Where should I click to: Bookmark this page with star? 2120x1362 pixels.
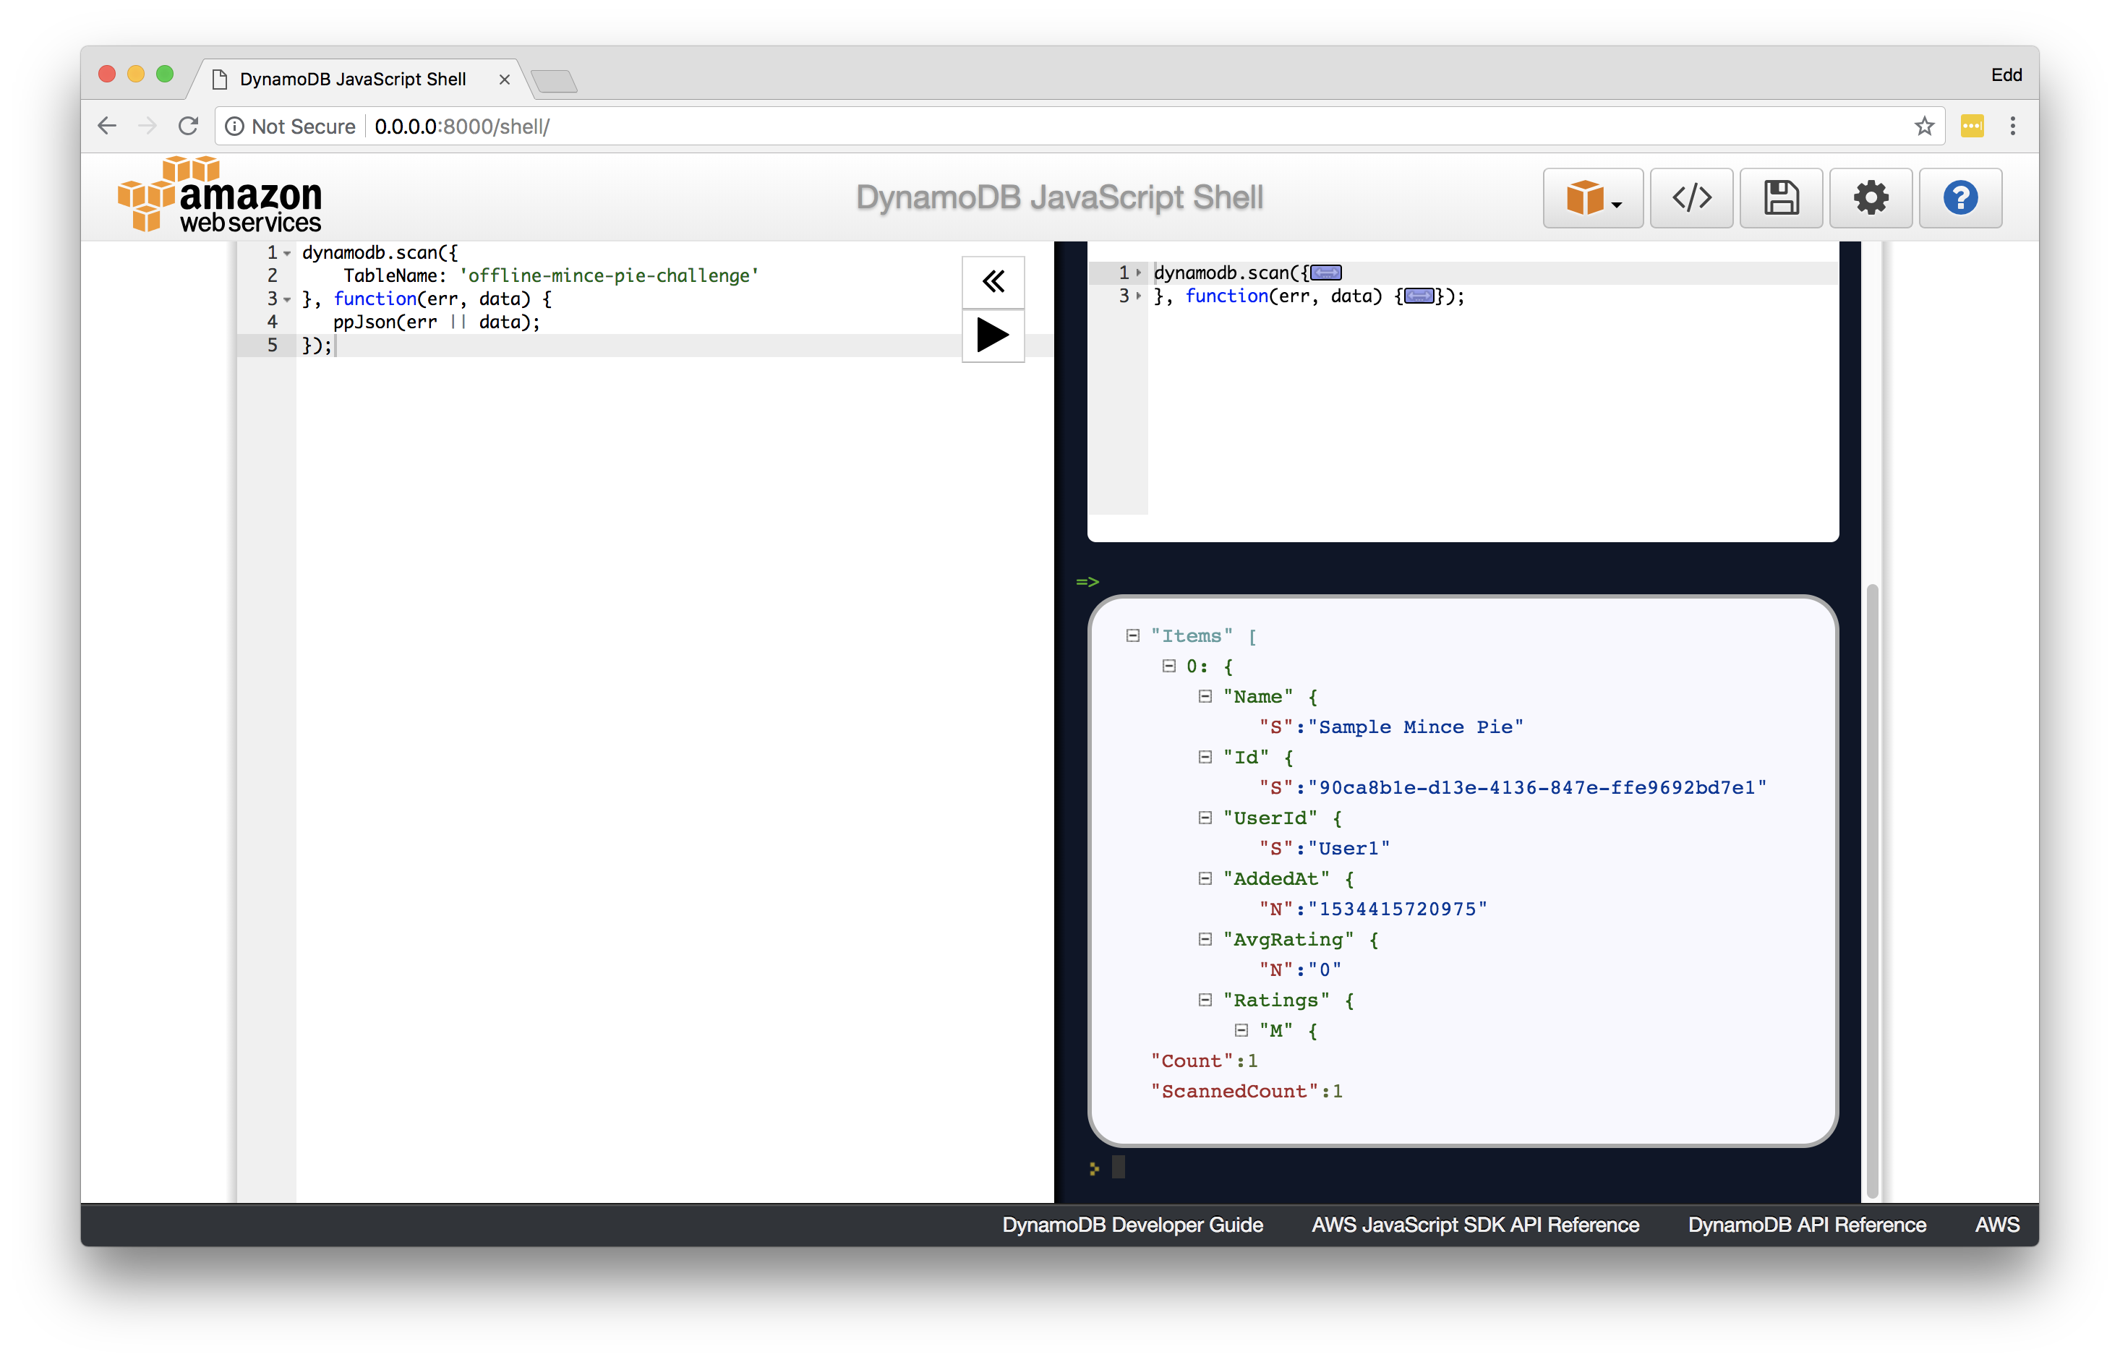pos(1923,127)
